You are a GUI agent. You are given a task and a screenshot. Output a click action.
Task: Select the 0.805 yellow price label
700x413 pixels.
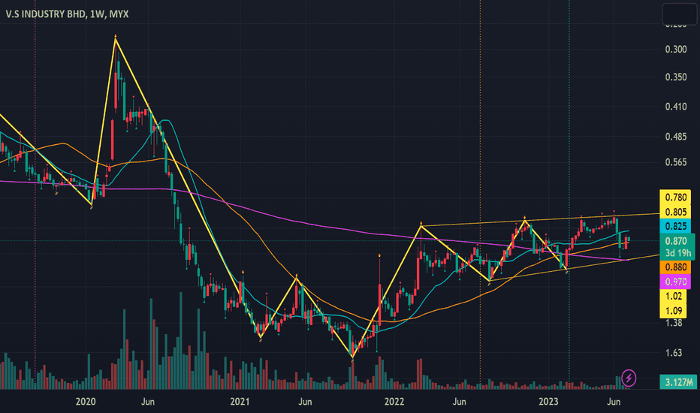click(675, 212)
